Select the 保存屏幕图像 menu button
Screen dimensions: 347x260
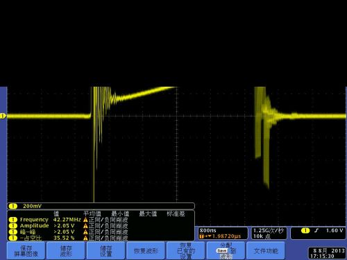[x=26, y=251]
